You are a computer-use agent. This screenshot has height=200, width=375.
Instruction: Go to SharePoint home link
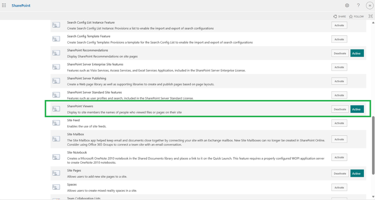(21, 5)
